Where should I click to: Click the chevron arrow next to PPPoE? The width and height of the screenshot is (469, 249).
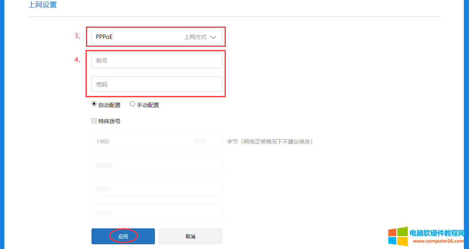coord(213,36)
